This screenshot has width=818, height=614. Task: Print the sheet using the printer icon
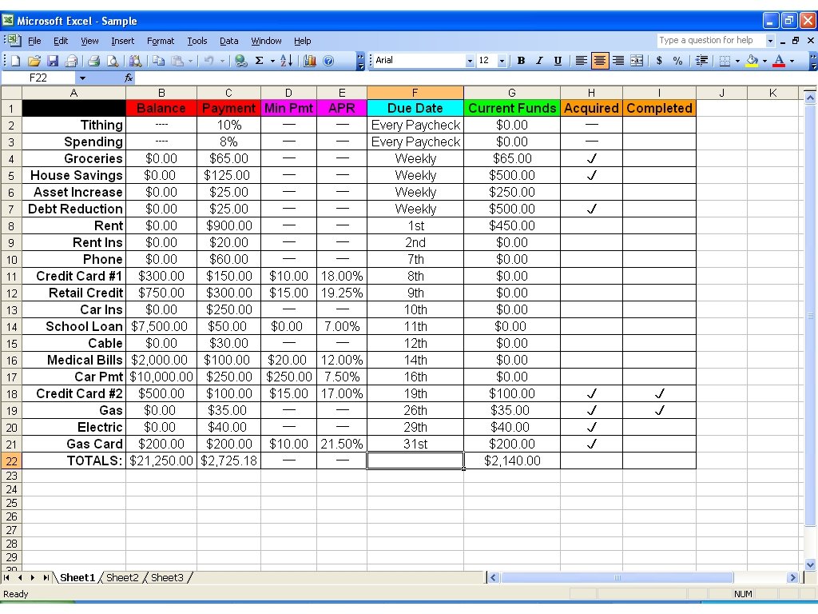click(x=94, y=61)
